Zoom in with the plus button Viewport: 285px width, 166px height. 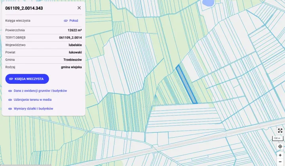pos(280,155)
